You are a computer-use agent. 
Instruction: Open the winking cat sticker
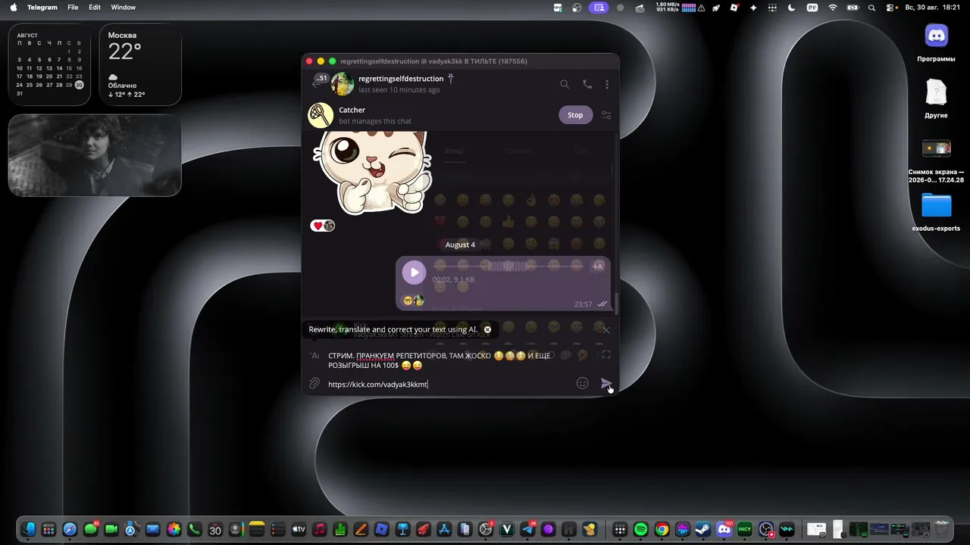click(x=371, y=172)
